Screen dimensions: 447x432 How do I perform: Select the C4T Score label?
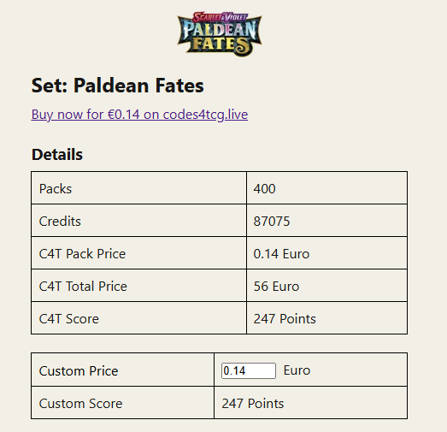point(68,319)
